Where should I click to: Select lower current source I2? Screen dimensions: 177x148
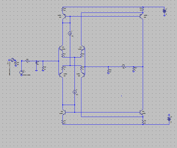pos(75,92)
